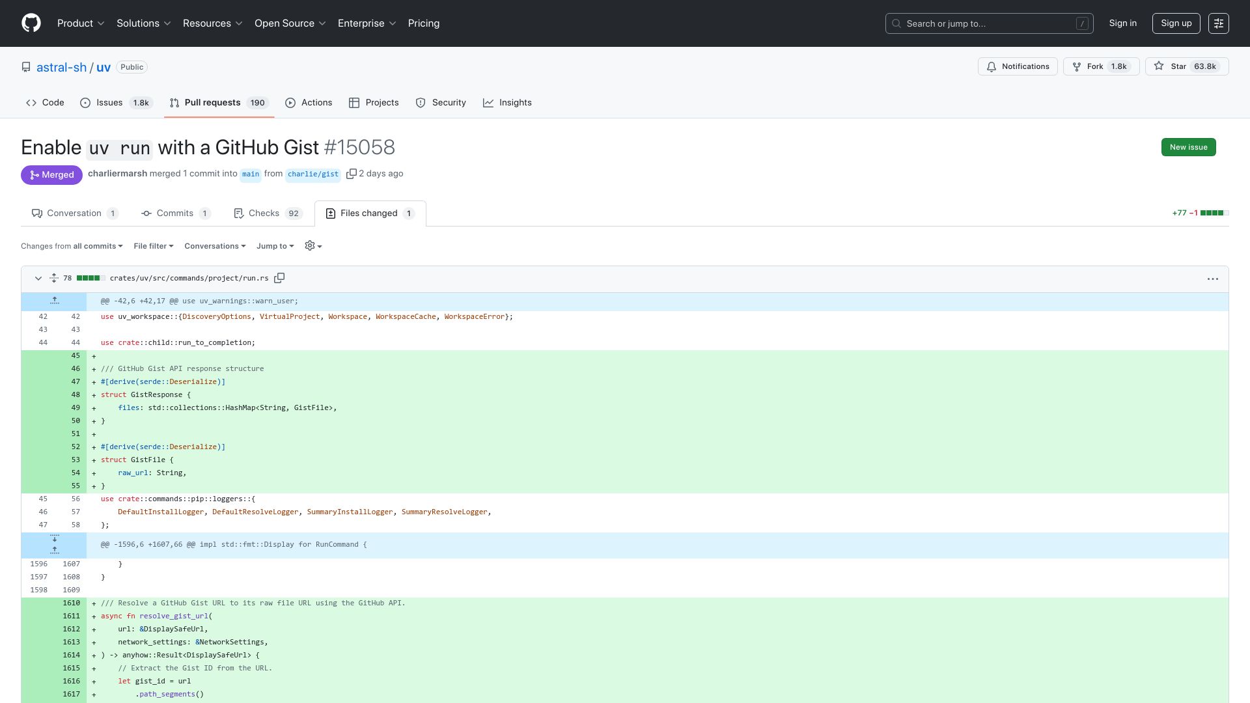The height and width of the screenshot is (703, 1250).
Task: Open the GitHub home logo
Action: 31,23
